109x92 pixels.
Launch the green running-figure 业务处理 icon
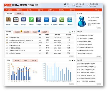[x=31, y=20]
